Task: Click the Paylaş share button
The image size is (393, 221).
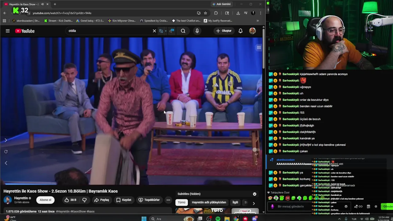Action: 102,200
